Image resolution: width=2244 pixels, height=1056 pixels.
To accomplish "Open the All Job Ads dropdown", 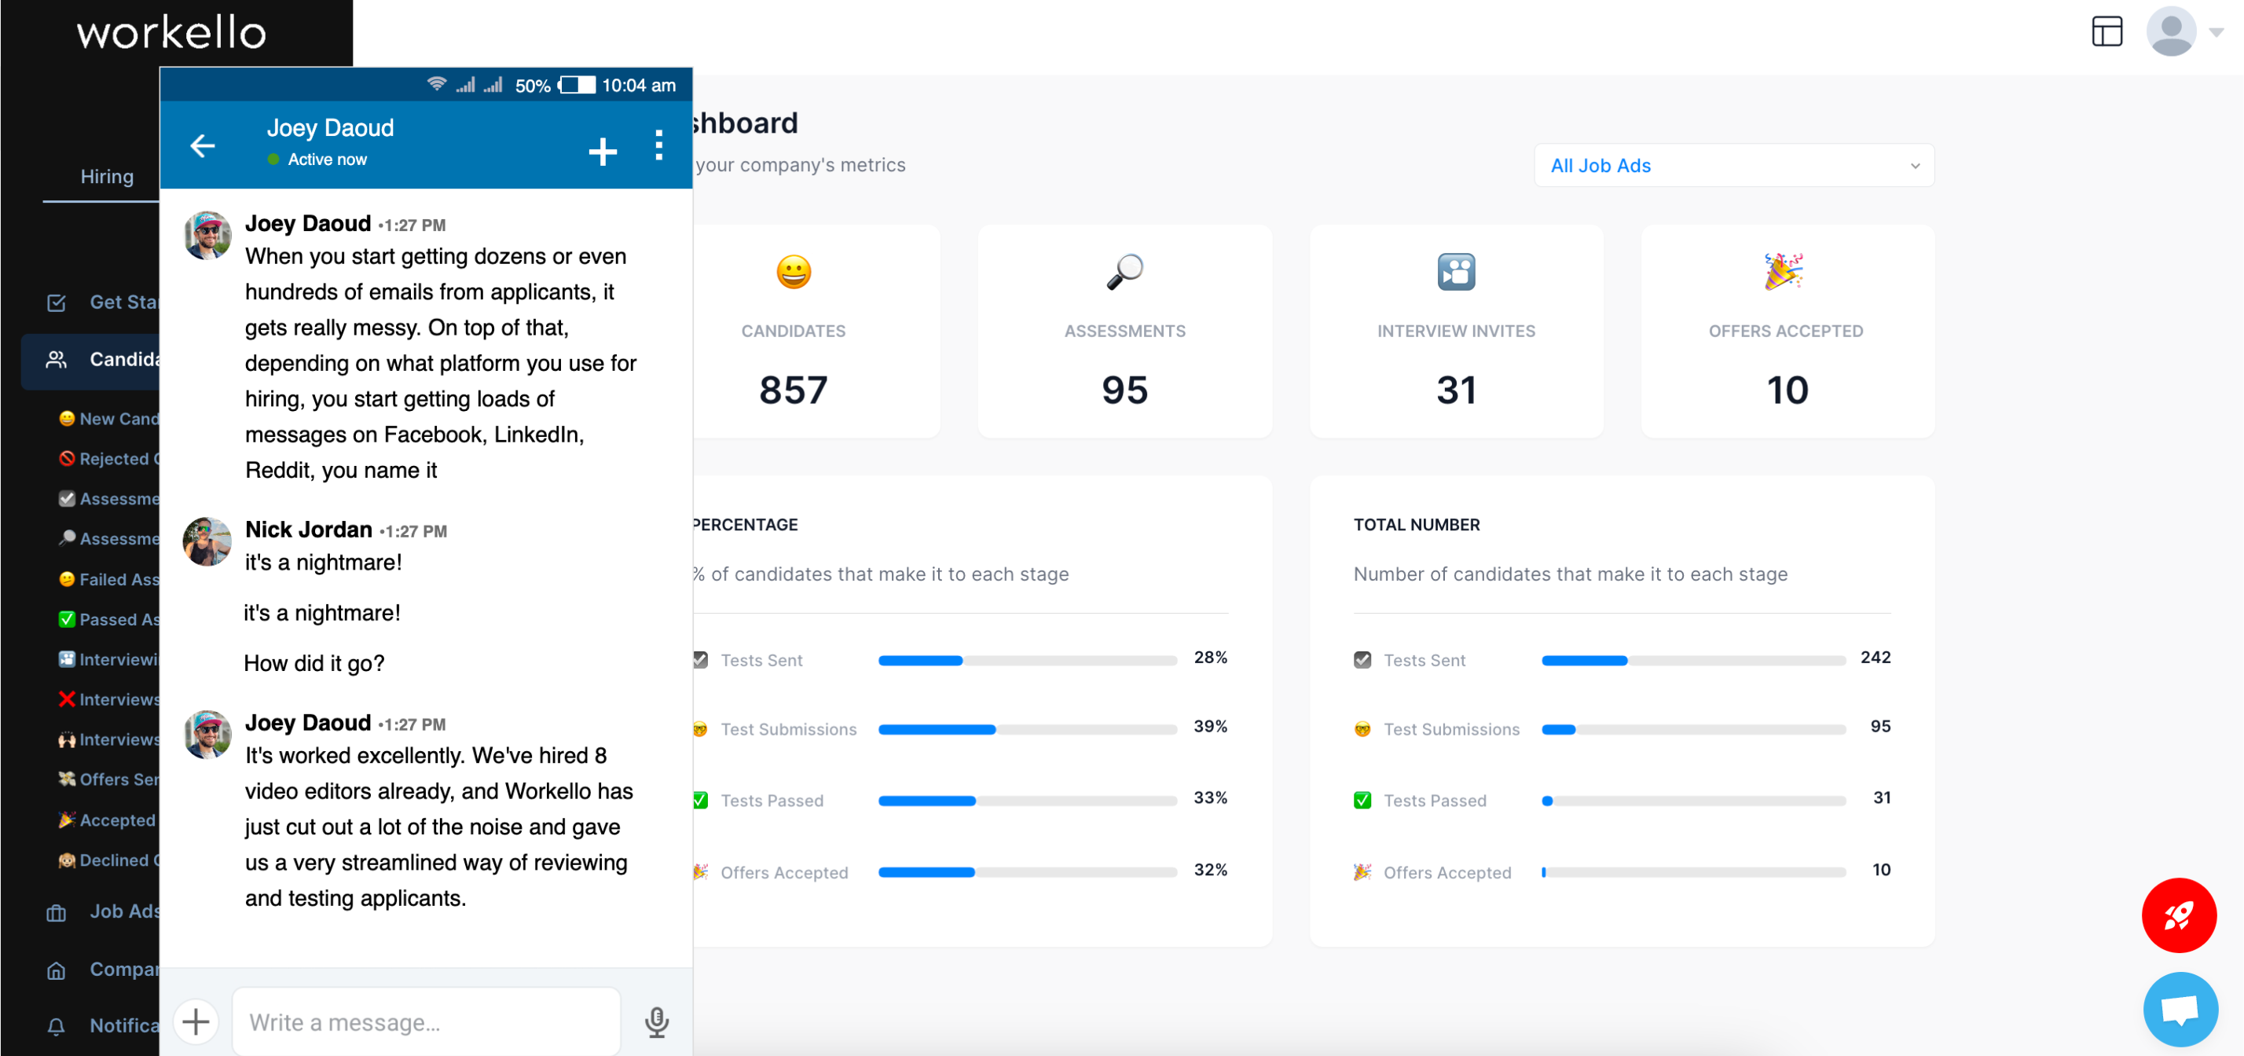I will 1733,166.
